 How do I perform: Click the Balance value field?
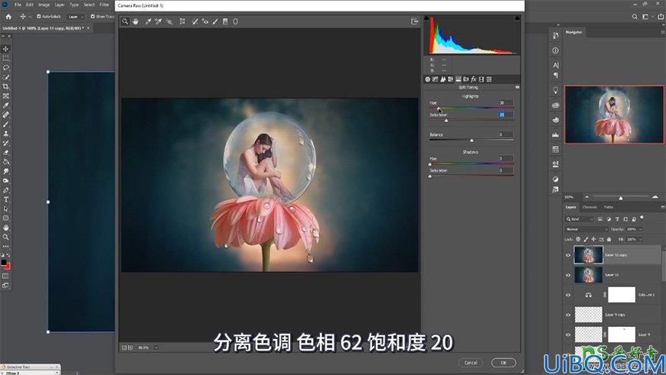point(505,134)
